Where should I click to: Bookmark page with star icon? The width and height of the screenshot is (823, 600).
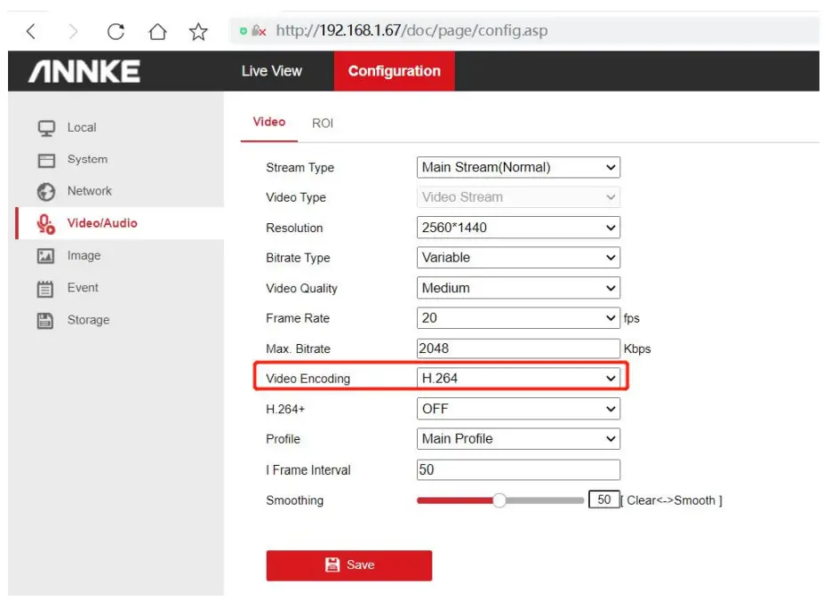(x=198, y=31)
